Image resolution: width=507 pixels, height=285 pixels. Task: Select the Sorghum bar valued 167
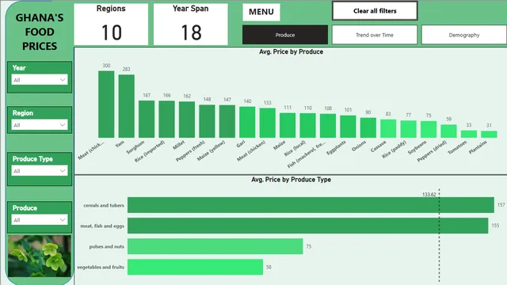point(147,120)
